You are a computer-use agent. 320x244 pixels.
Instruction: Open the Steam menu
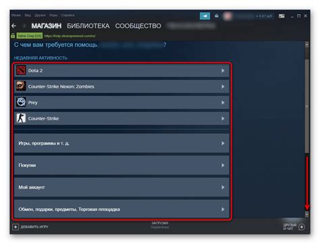point(16,15)
